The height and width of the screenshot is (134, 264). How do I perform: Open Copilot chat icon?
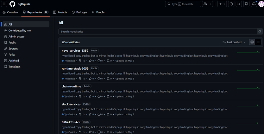tap(205, 4)
